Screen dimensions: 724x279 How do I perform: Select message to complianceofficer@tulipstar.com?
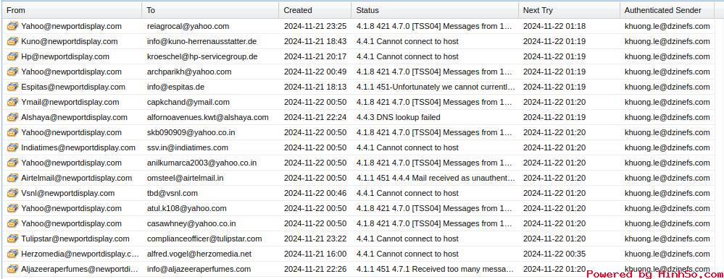(358, 239)
